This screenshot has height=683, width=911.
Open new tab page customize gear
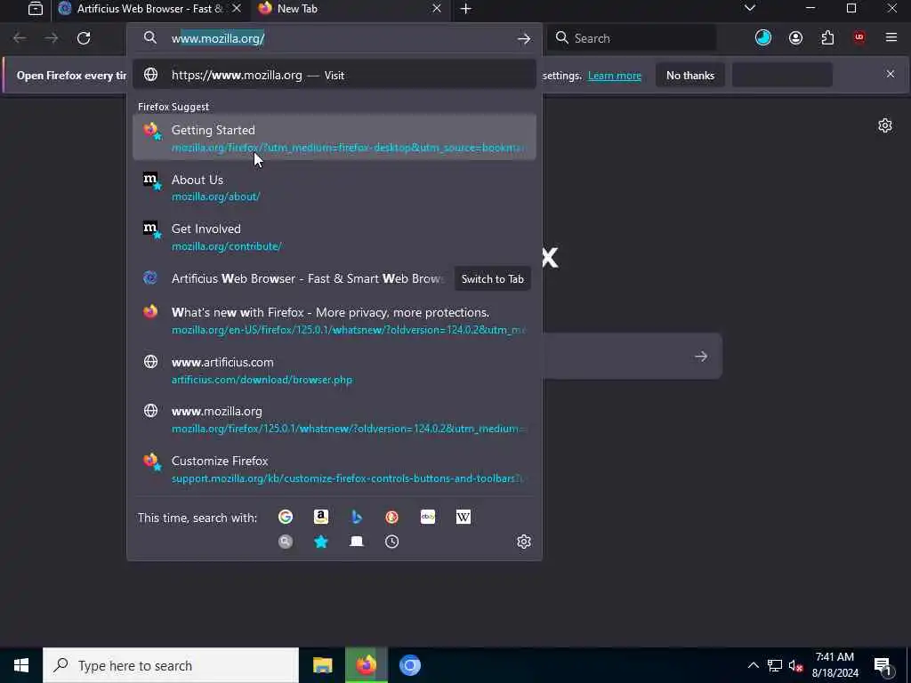click(x=885, y=125)
